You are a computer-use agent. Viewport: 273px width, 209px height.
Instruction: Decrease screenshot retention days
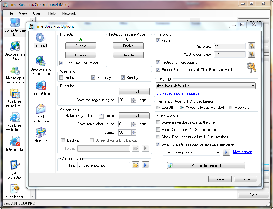pyautogui.click(x=134, y=125)
